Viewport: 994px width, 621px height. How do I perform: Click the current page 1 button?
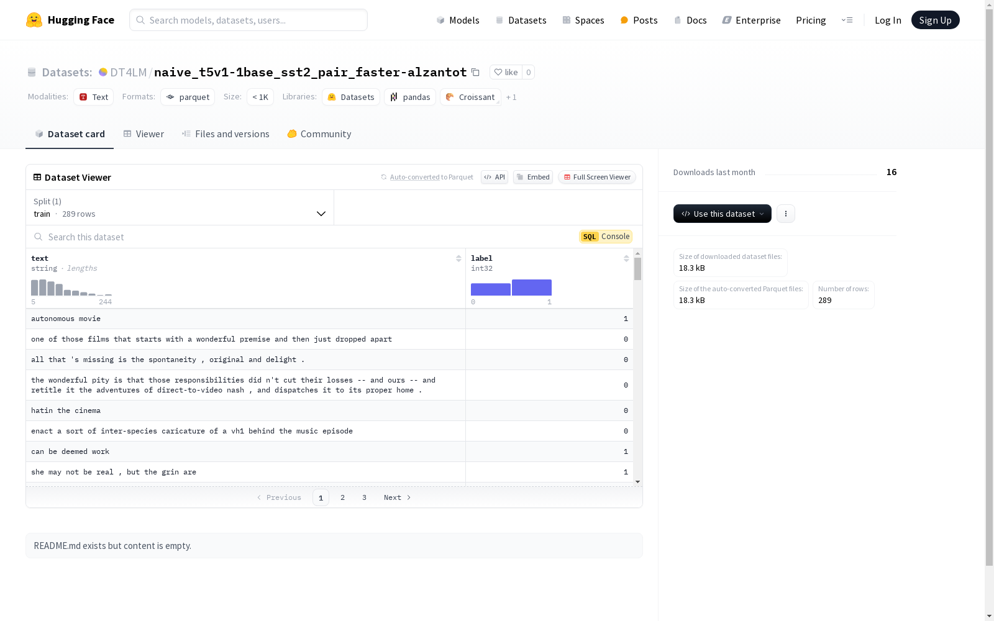(x=321, y=497)
